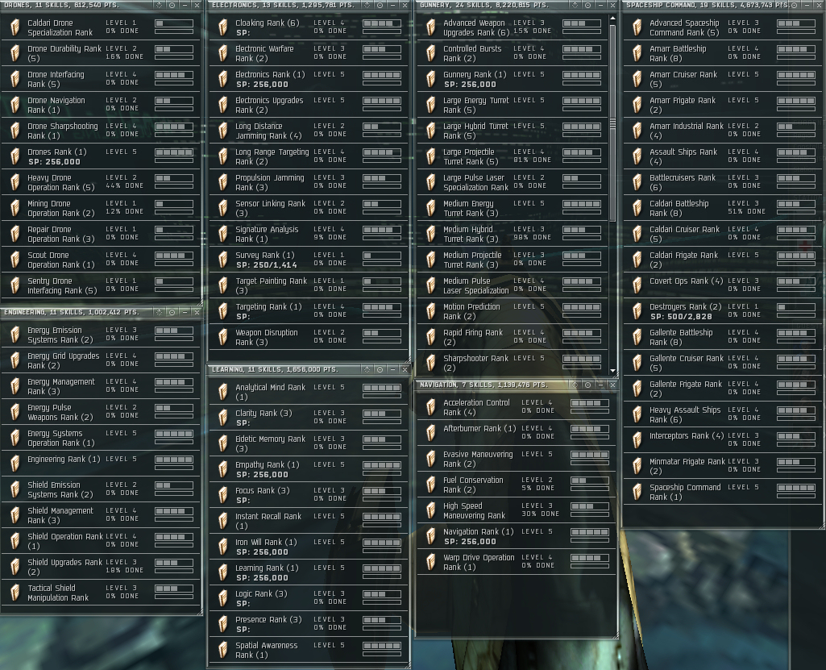Click the starburst icon in the Electronics window header
Image resolution: width=826 pixels, height=670 pixels.
(x=367, y=5)
